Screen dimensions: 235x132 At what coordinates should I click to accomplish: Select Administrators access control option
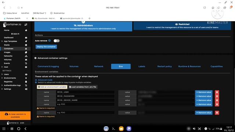(x=83, y=26)
